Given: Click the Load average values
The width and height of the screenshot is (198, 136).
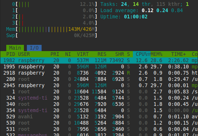Looking at the screenshot, I should 162,10.
